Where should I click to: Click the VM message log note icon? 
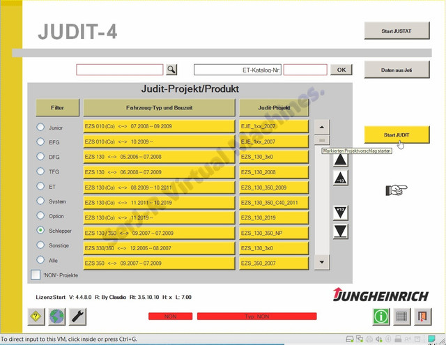point(431,339)
